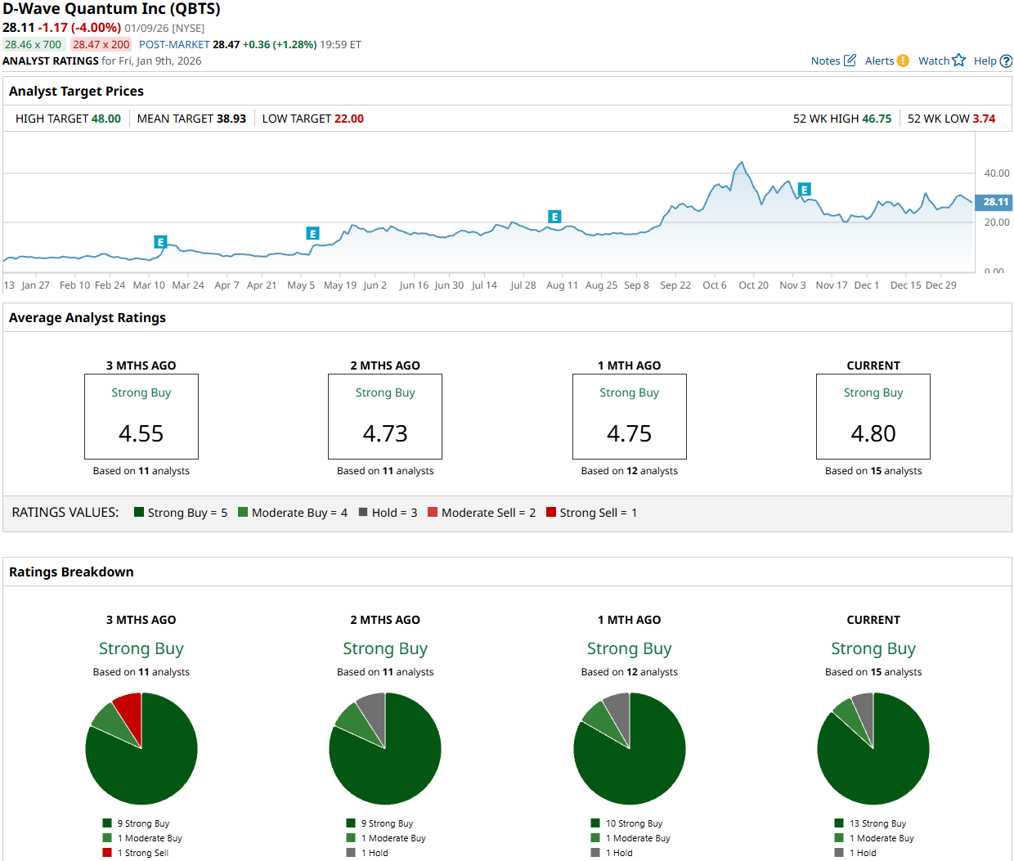1014x861 pixels.
Task: Click the current ratings pie chart
Action: coord(873,748)
